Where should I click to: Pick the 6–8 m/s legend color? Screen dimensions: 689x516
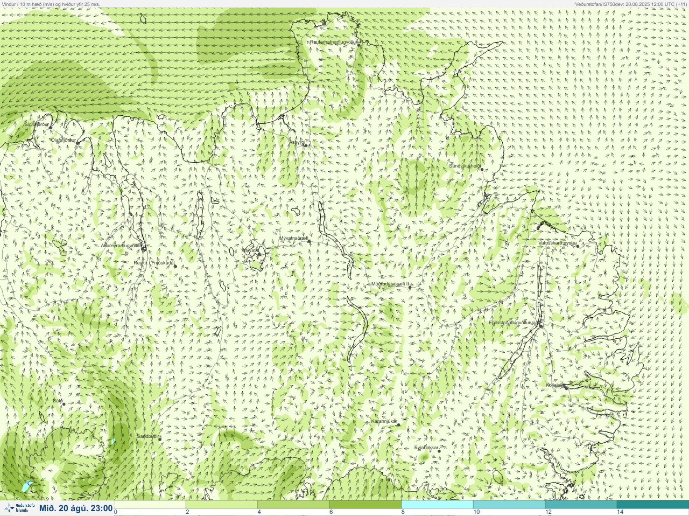click(365, 505)
